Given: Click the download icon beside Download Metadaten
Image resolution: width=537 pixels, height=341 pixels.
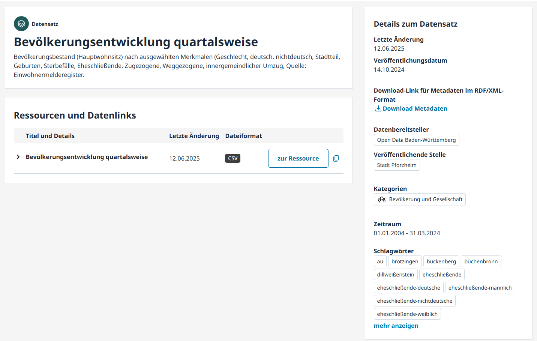Looking at the screenshot, I should (x=378, y=108).
